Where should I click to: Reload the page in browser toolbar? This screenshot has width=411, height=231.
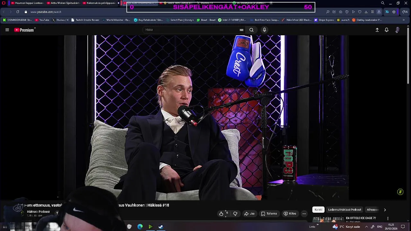(x=18, y=12)
